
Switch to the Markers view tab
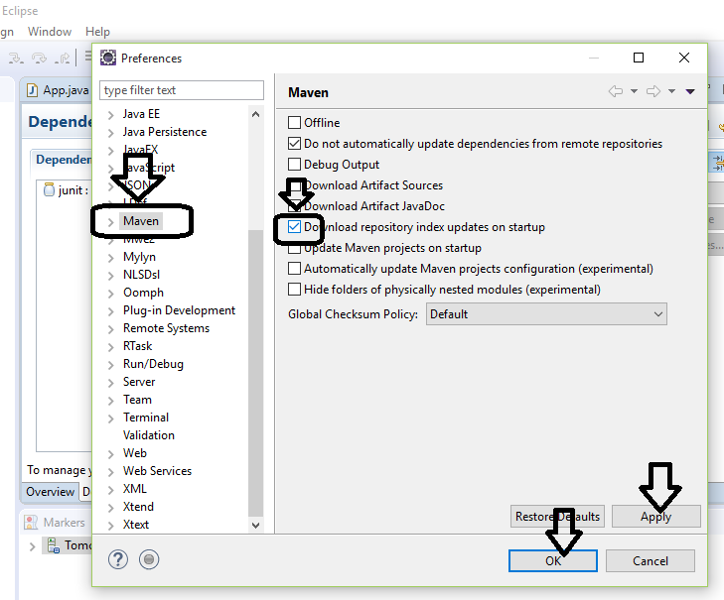[x=55, y=522]
